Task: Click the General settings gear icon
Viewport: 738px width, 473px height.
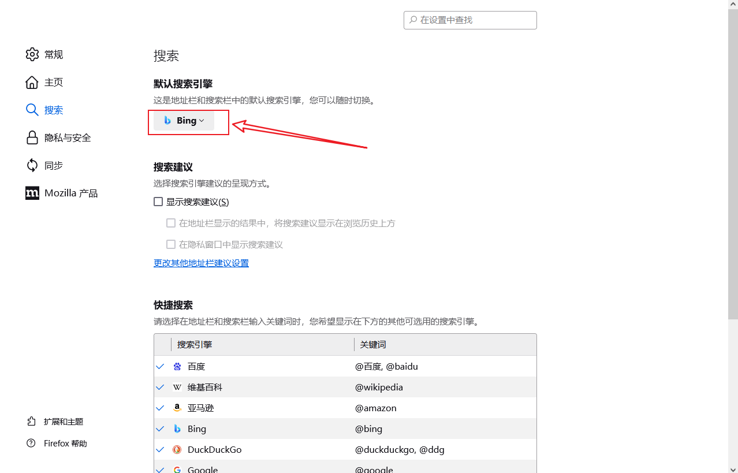Action: pos(32,54)
